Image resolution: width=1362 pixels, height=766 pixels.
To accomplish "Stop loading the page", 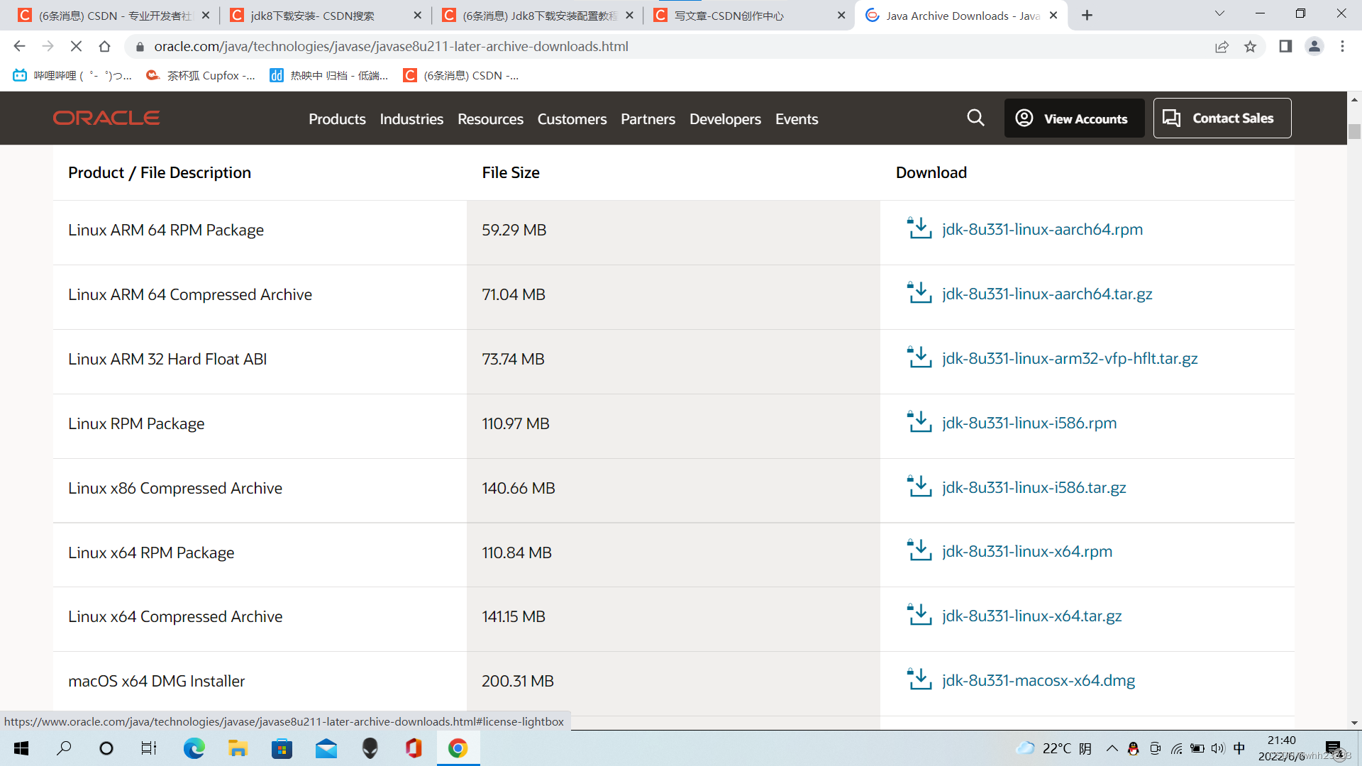I will tap(76, 46).
